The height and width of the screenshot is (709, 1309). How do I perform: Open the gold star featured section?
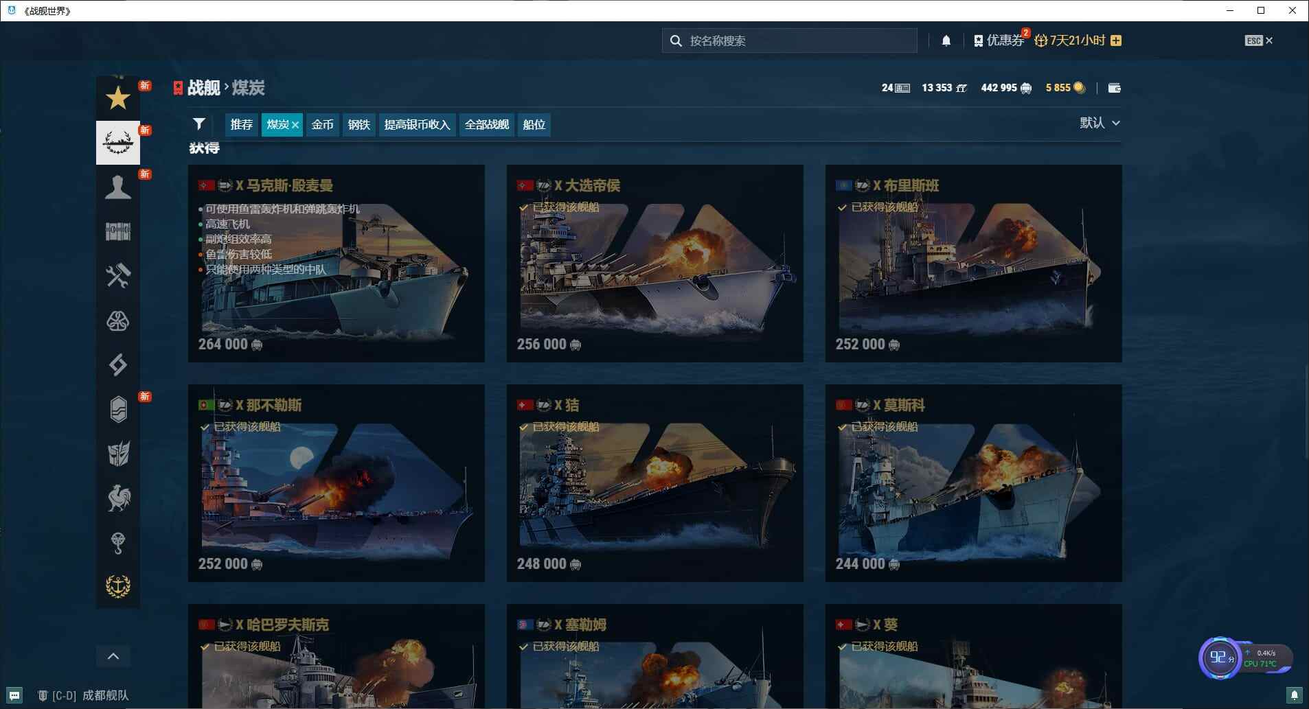[x=117, y=98]
